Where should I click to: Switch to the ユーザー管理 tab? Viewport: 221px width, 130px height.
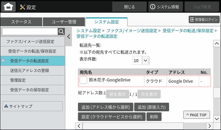64,22
